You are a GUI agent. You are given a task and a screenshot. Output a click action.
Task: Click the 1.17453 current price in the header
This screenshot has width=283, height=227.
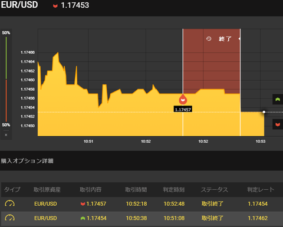click(x=75, y=5)
